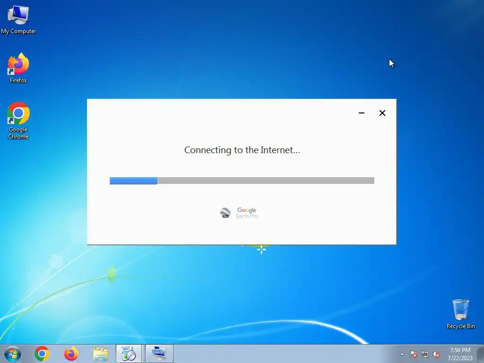Click the installer progress bar

coord(242,181)
